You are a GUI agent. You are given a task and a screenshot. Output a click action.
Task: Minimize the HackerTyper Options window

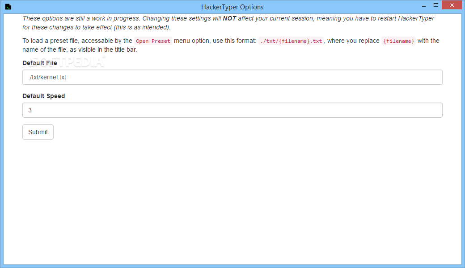(x=424, y=5)
